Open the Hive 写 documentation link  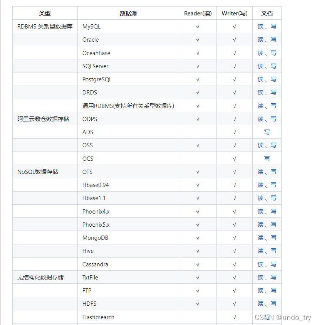click(x=273, y=251)
